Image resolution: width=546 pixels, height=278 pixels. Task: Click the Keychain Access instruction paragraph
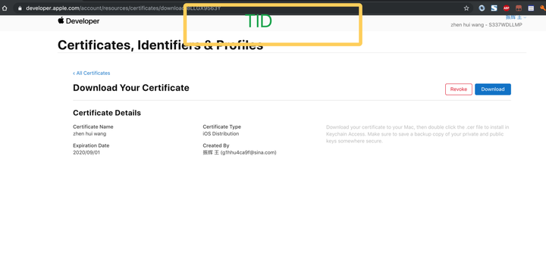[x=418, y=134]
